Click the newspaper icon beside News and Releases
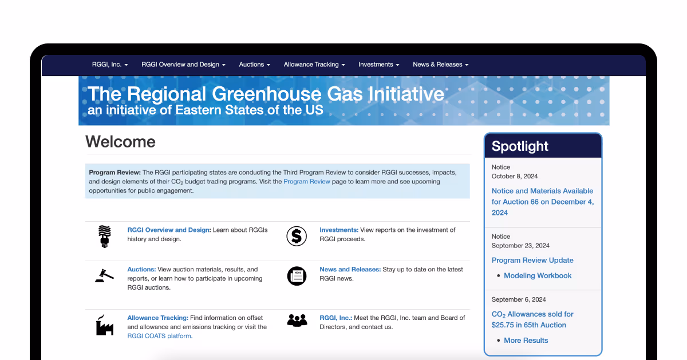Screen dimensions: 687x360 297,276
